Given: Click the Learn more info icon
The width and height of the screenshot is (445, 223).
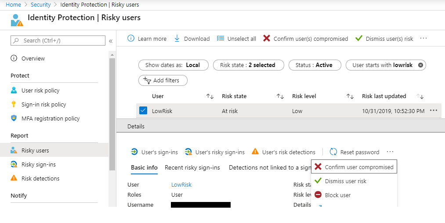Looking at the screenshot, I should pyautogui.click(x=131, y=38).
